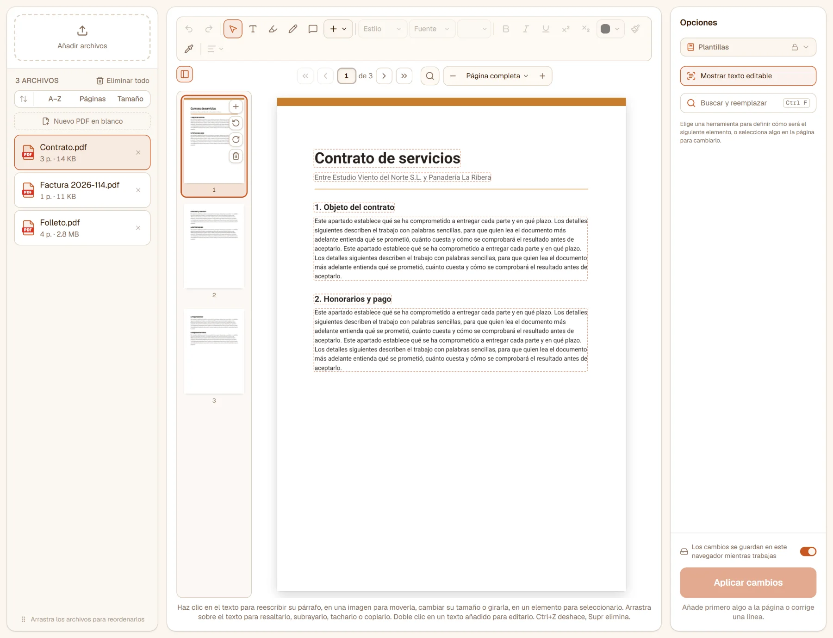The width and height of the screenshot is (833, 638).
Task: Underline the selected text
Action: [x=546, y=29]
